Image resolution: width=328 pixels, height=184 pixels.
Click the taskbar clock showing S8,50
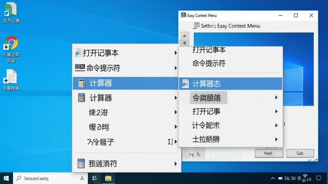pyautogui.click(x=290, y=178)
